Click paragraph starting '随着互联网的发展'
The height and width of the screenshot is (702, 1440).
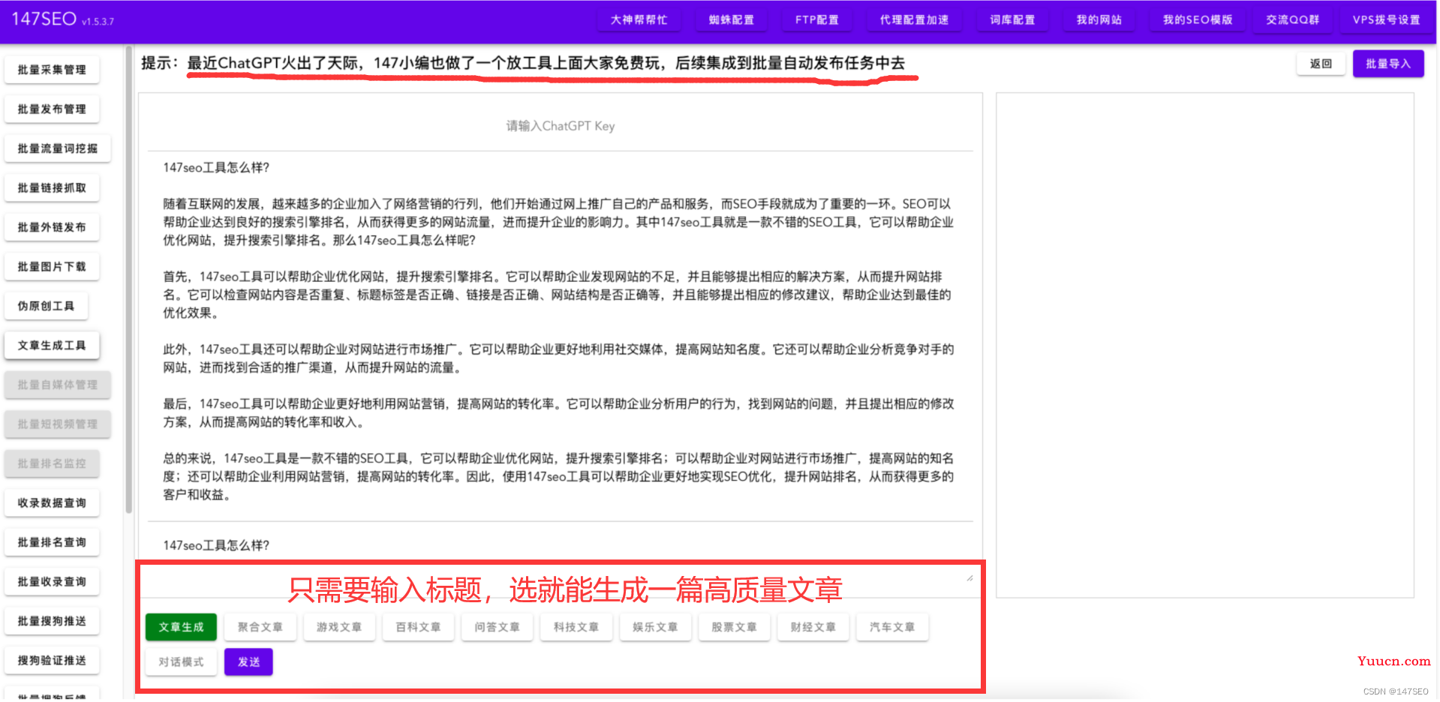(558, 222)
